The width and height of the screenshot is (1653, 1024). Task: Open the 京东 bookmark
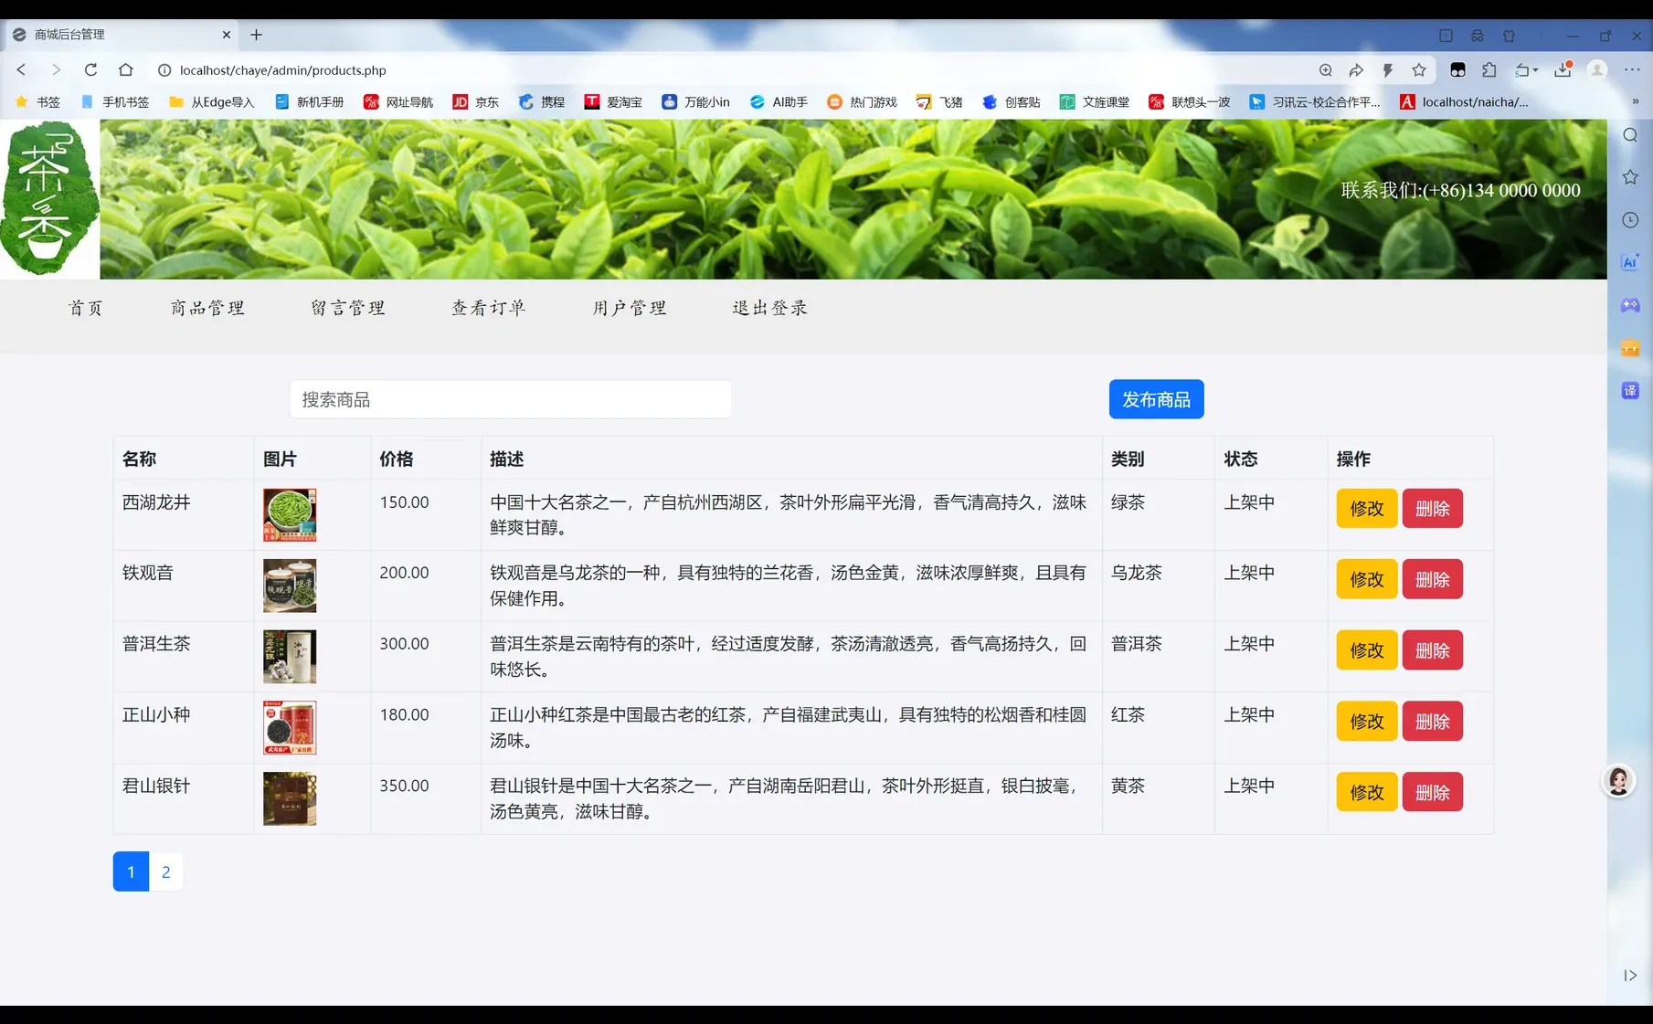point(475,101)
